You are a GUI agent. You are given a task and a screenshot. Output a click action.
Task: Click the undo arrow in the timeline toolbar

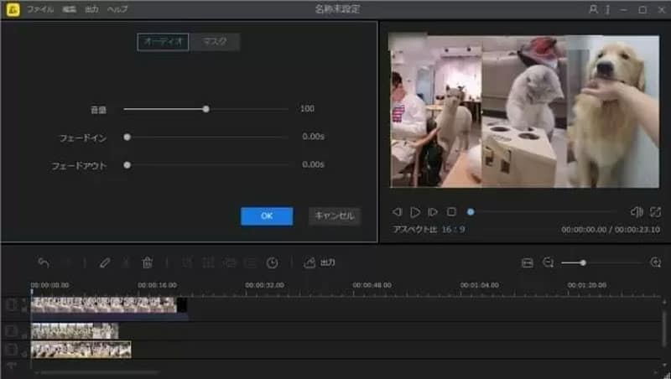tap(44, 262)
